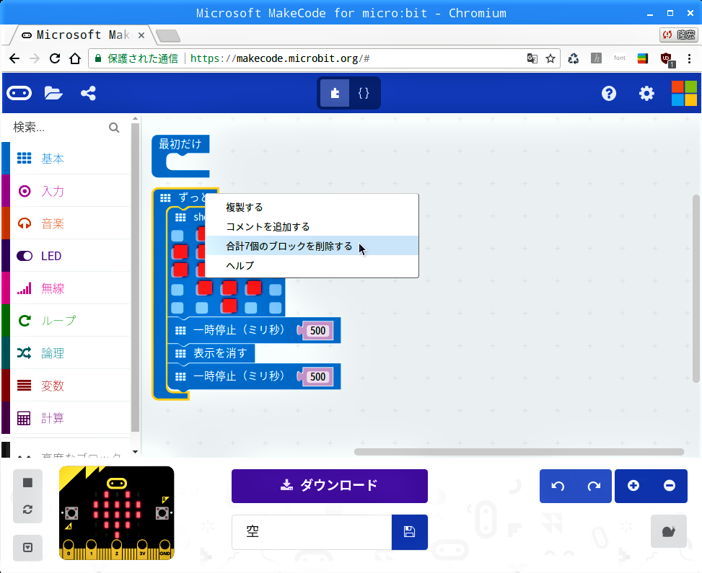Screen dimensions: 702x573
Task: Click the micro:bit simulator display
Action: (117, 513)
